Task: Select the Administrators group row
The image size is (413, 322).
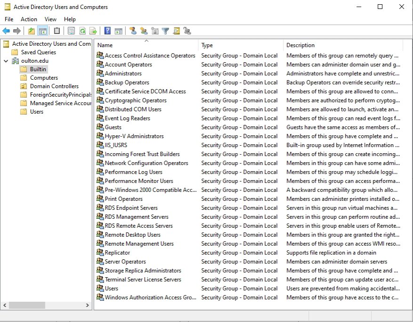Action: (x=123, y=74)
